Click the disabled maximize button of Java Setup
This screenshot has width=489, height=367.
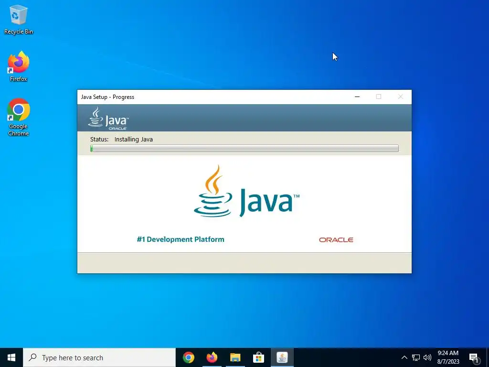[x=379, y=97]
